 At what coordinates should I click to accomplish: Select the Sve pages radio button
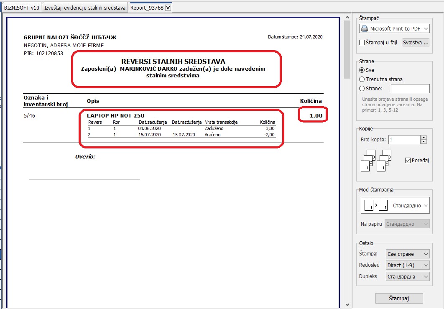[362, 70]
